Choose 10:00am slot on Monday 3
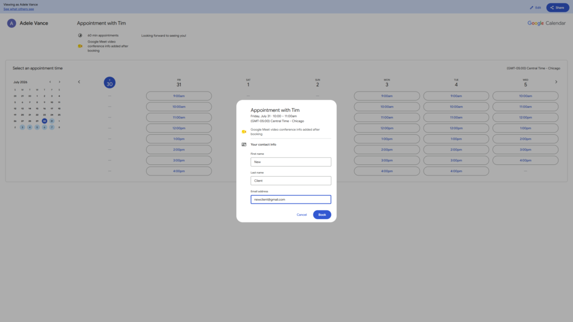This screenshot has width=573, height=322. coord(387,107)
